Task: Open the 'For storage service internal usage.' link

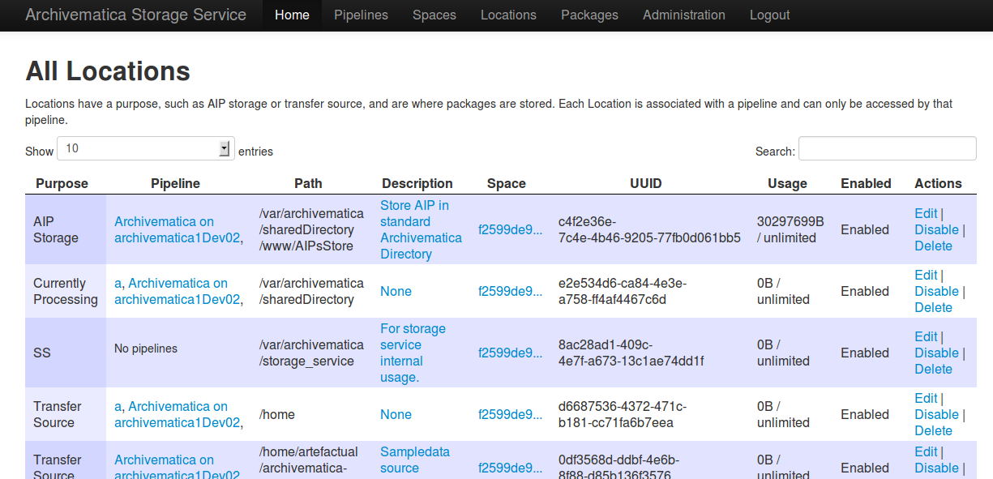Action: (x=412, y=353)
